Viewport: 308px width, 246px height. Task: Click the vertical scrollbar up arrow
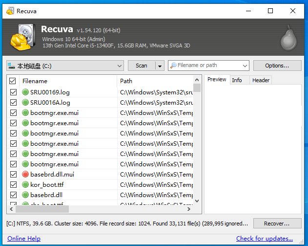coord(197,80)
